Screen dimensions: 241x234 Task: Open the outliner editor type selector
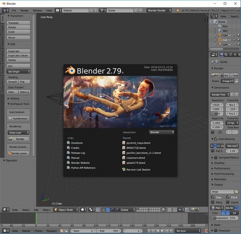click(x=214, y=16)
